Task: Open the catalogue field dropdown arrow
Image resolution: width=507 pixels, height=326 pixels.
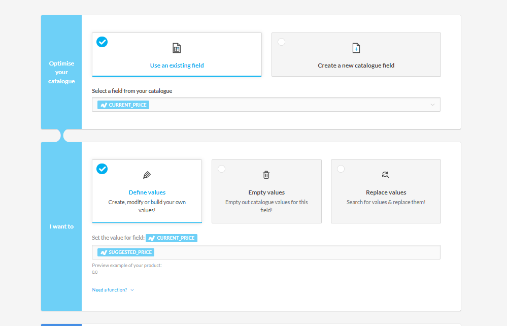Action: [x=432, y=105]
